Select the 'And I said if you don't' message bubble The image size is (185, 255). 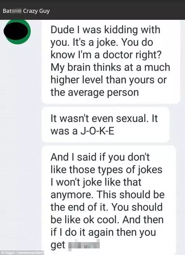point(109,200)
